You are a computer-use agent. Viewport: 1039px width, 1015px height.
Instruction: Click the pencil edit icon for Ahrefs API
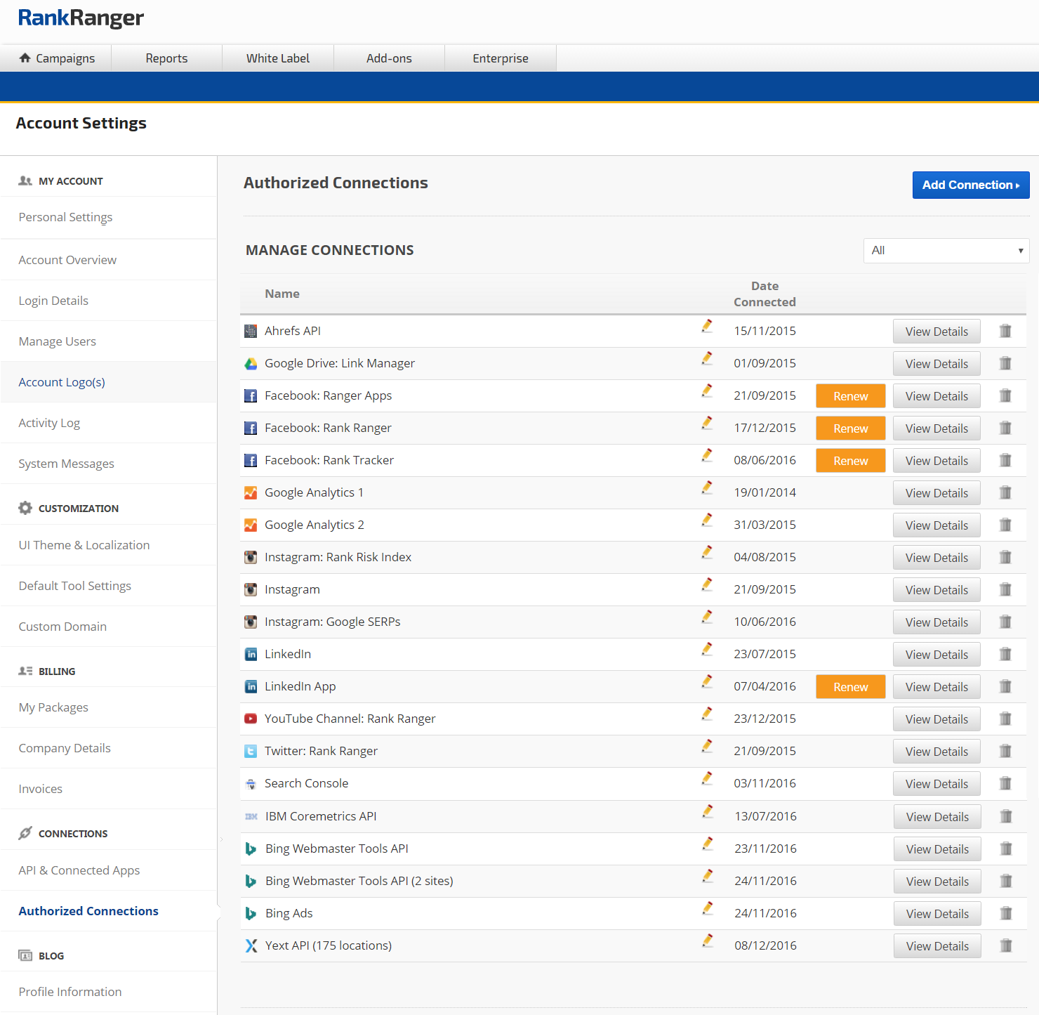707,327
